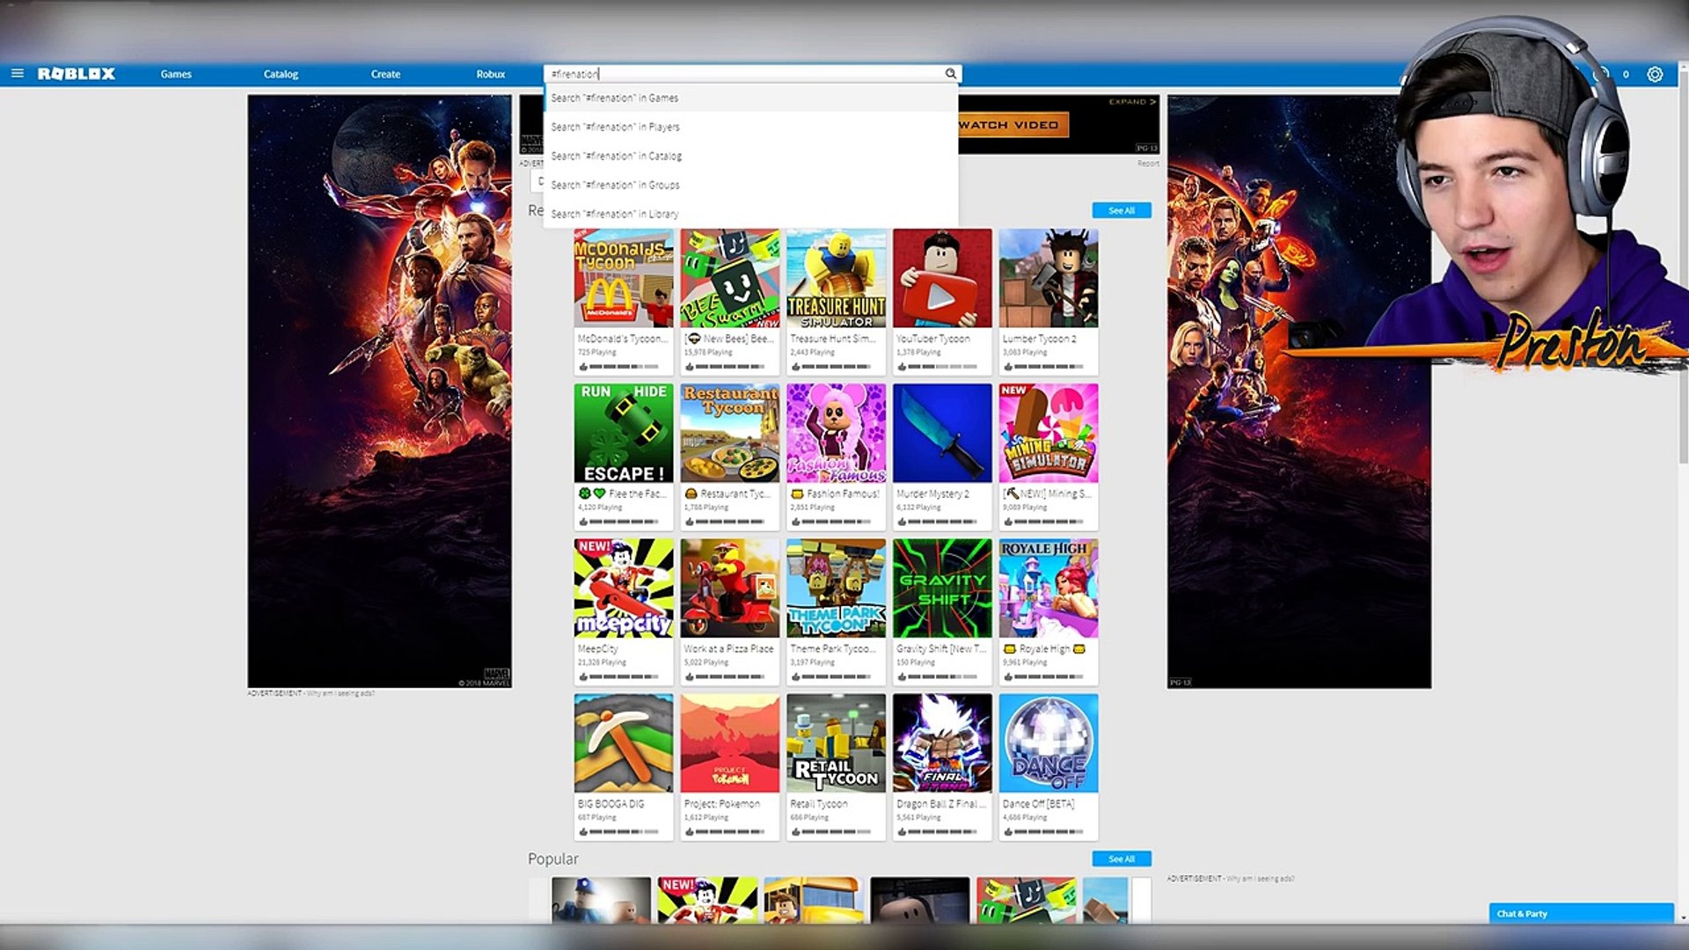Click Report link under banner ad
The width and height of the screenshot is (1689, 950).
(1148, 164)
